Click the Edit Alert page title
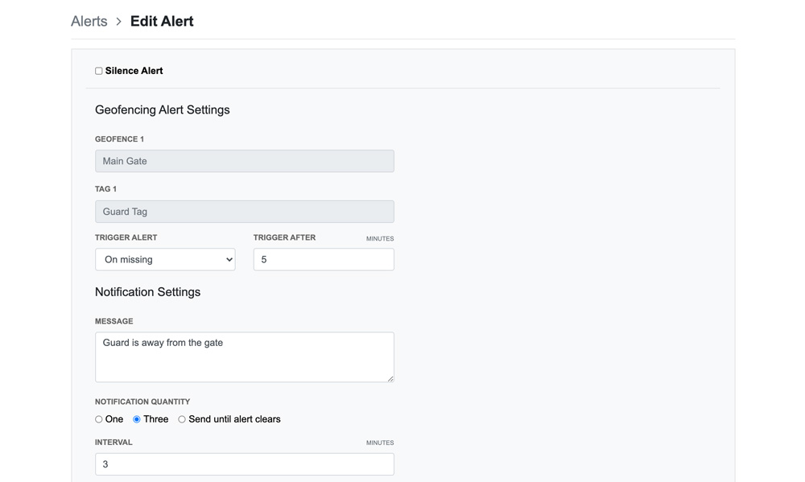This screenshot has height=482, width=805. (x=161, y=21)
